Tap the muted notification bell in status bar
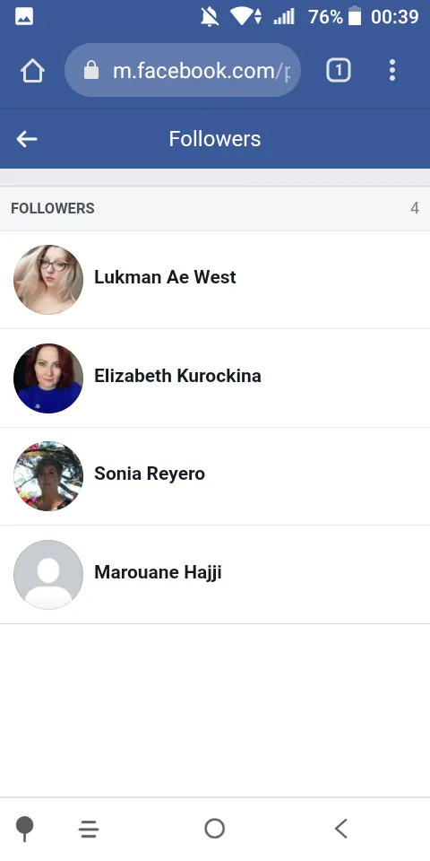This screenshot has height=861, width=430. 210,16
